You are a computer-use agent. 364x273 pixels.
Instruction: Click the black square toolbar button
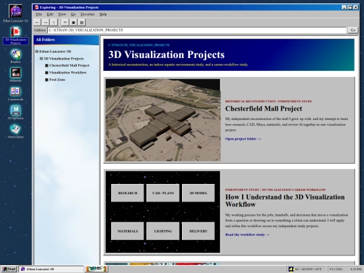73,22
